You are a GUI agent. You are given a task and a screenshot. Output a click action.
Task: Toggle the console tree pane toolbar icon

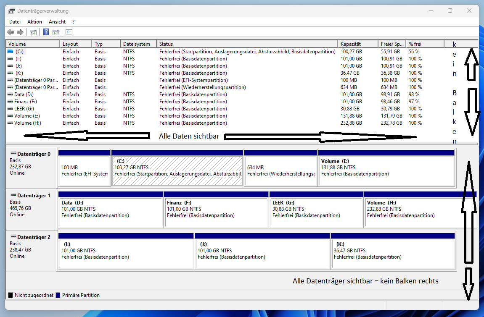(33, 32)
